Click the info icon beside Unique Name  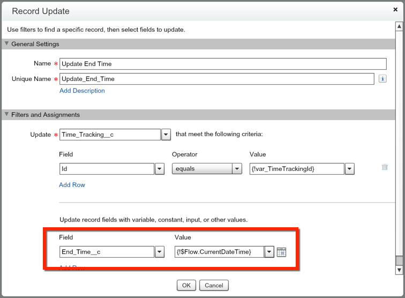(382, 79)
